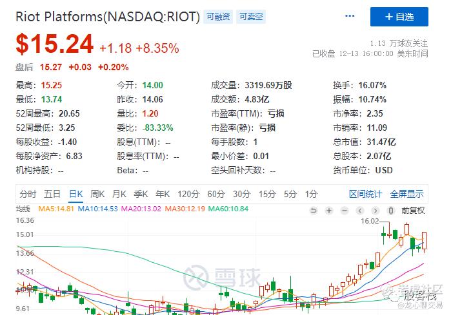The width and height of the screenshot is (451, 315).
Task: Click the MA20:13.02 moving average label
Action: coord(141,209)
